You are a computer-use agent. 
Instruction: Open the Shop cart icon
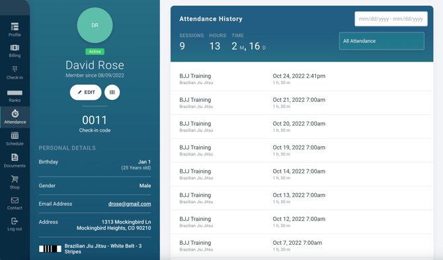coord(15,179)
